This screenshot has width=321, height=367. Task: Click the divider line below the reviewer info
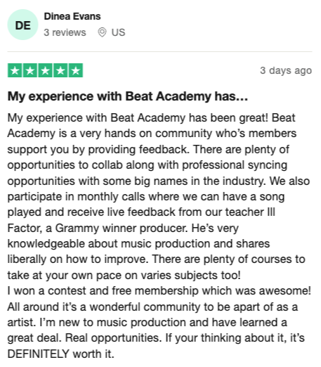coord(159,51)
